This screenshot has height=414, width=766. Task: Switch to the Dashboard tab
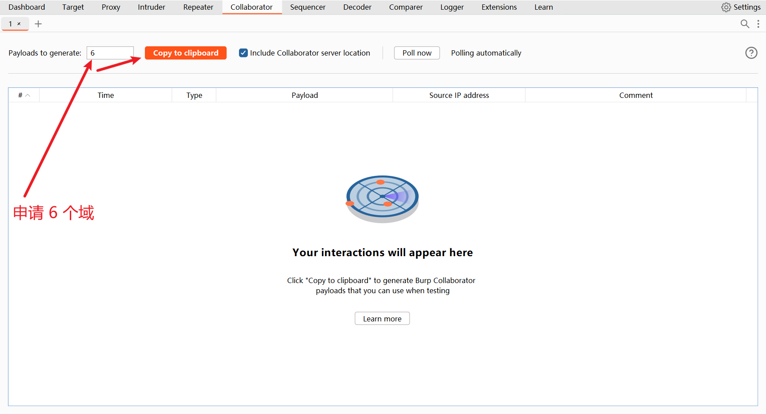click(27, 7)
